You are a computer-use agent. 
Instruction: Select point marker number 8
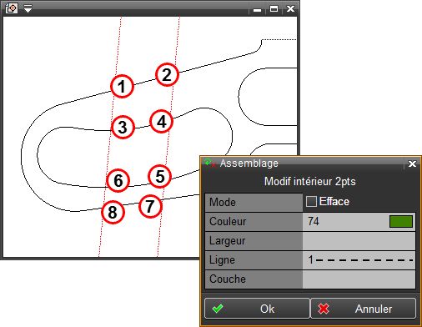click(113, 212)
